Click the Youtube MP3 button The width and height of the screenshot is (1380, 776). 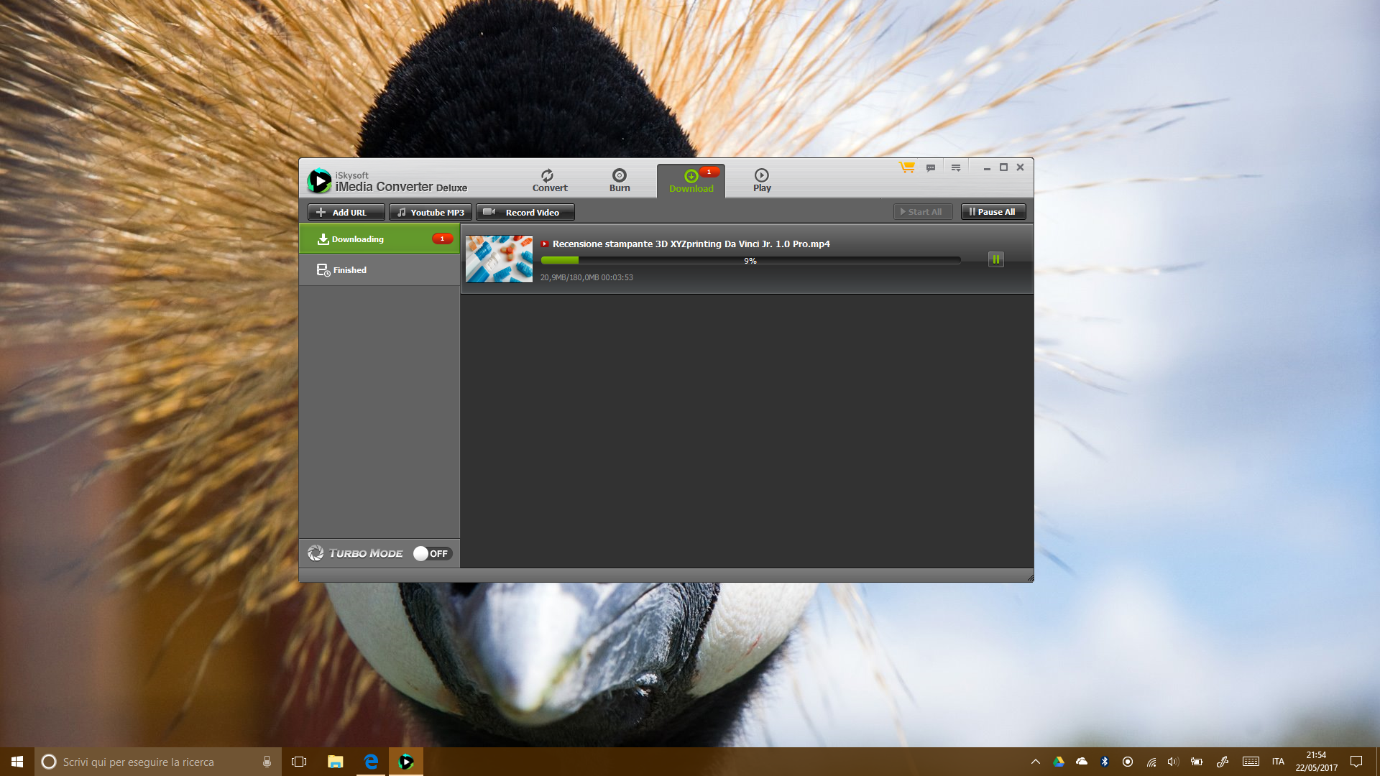coord(431,212)
